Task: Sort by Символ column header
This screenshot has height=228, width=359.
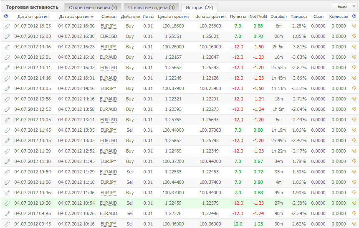Action: click(109, 17)
